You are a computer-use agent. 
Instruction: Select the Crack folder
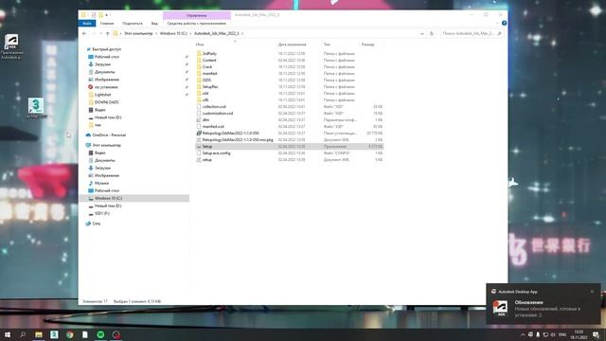click(x=207, y=66)
